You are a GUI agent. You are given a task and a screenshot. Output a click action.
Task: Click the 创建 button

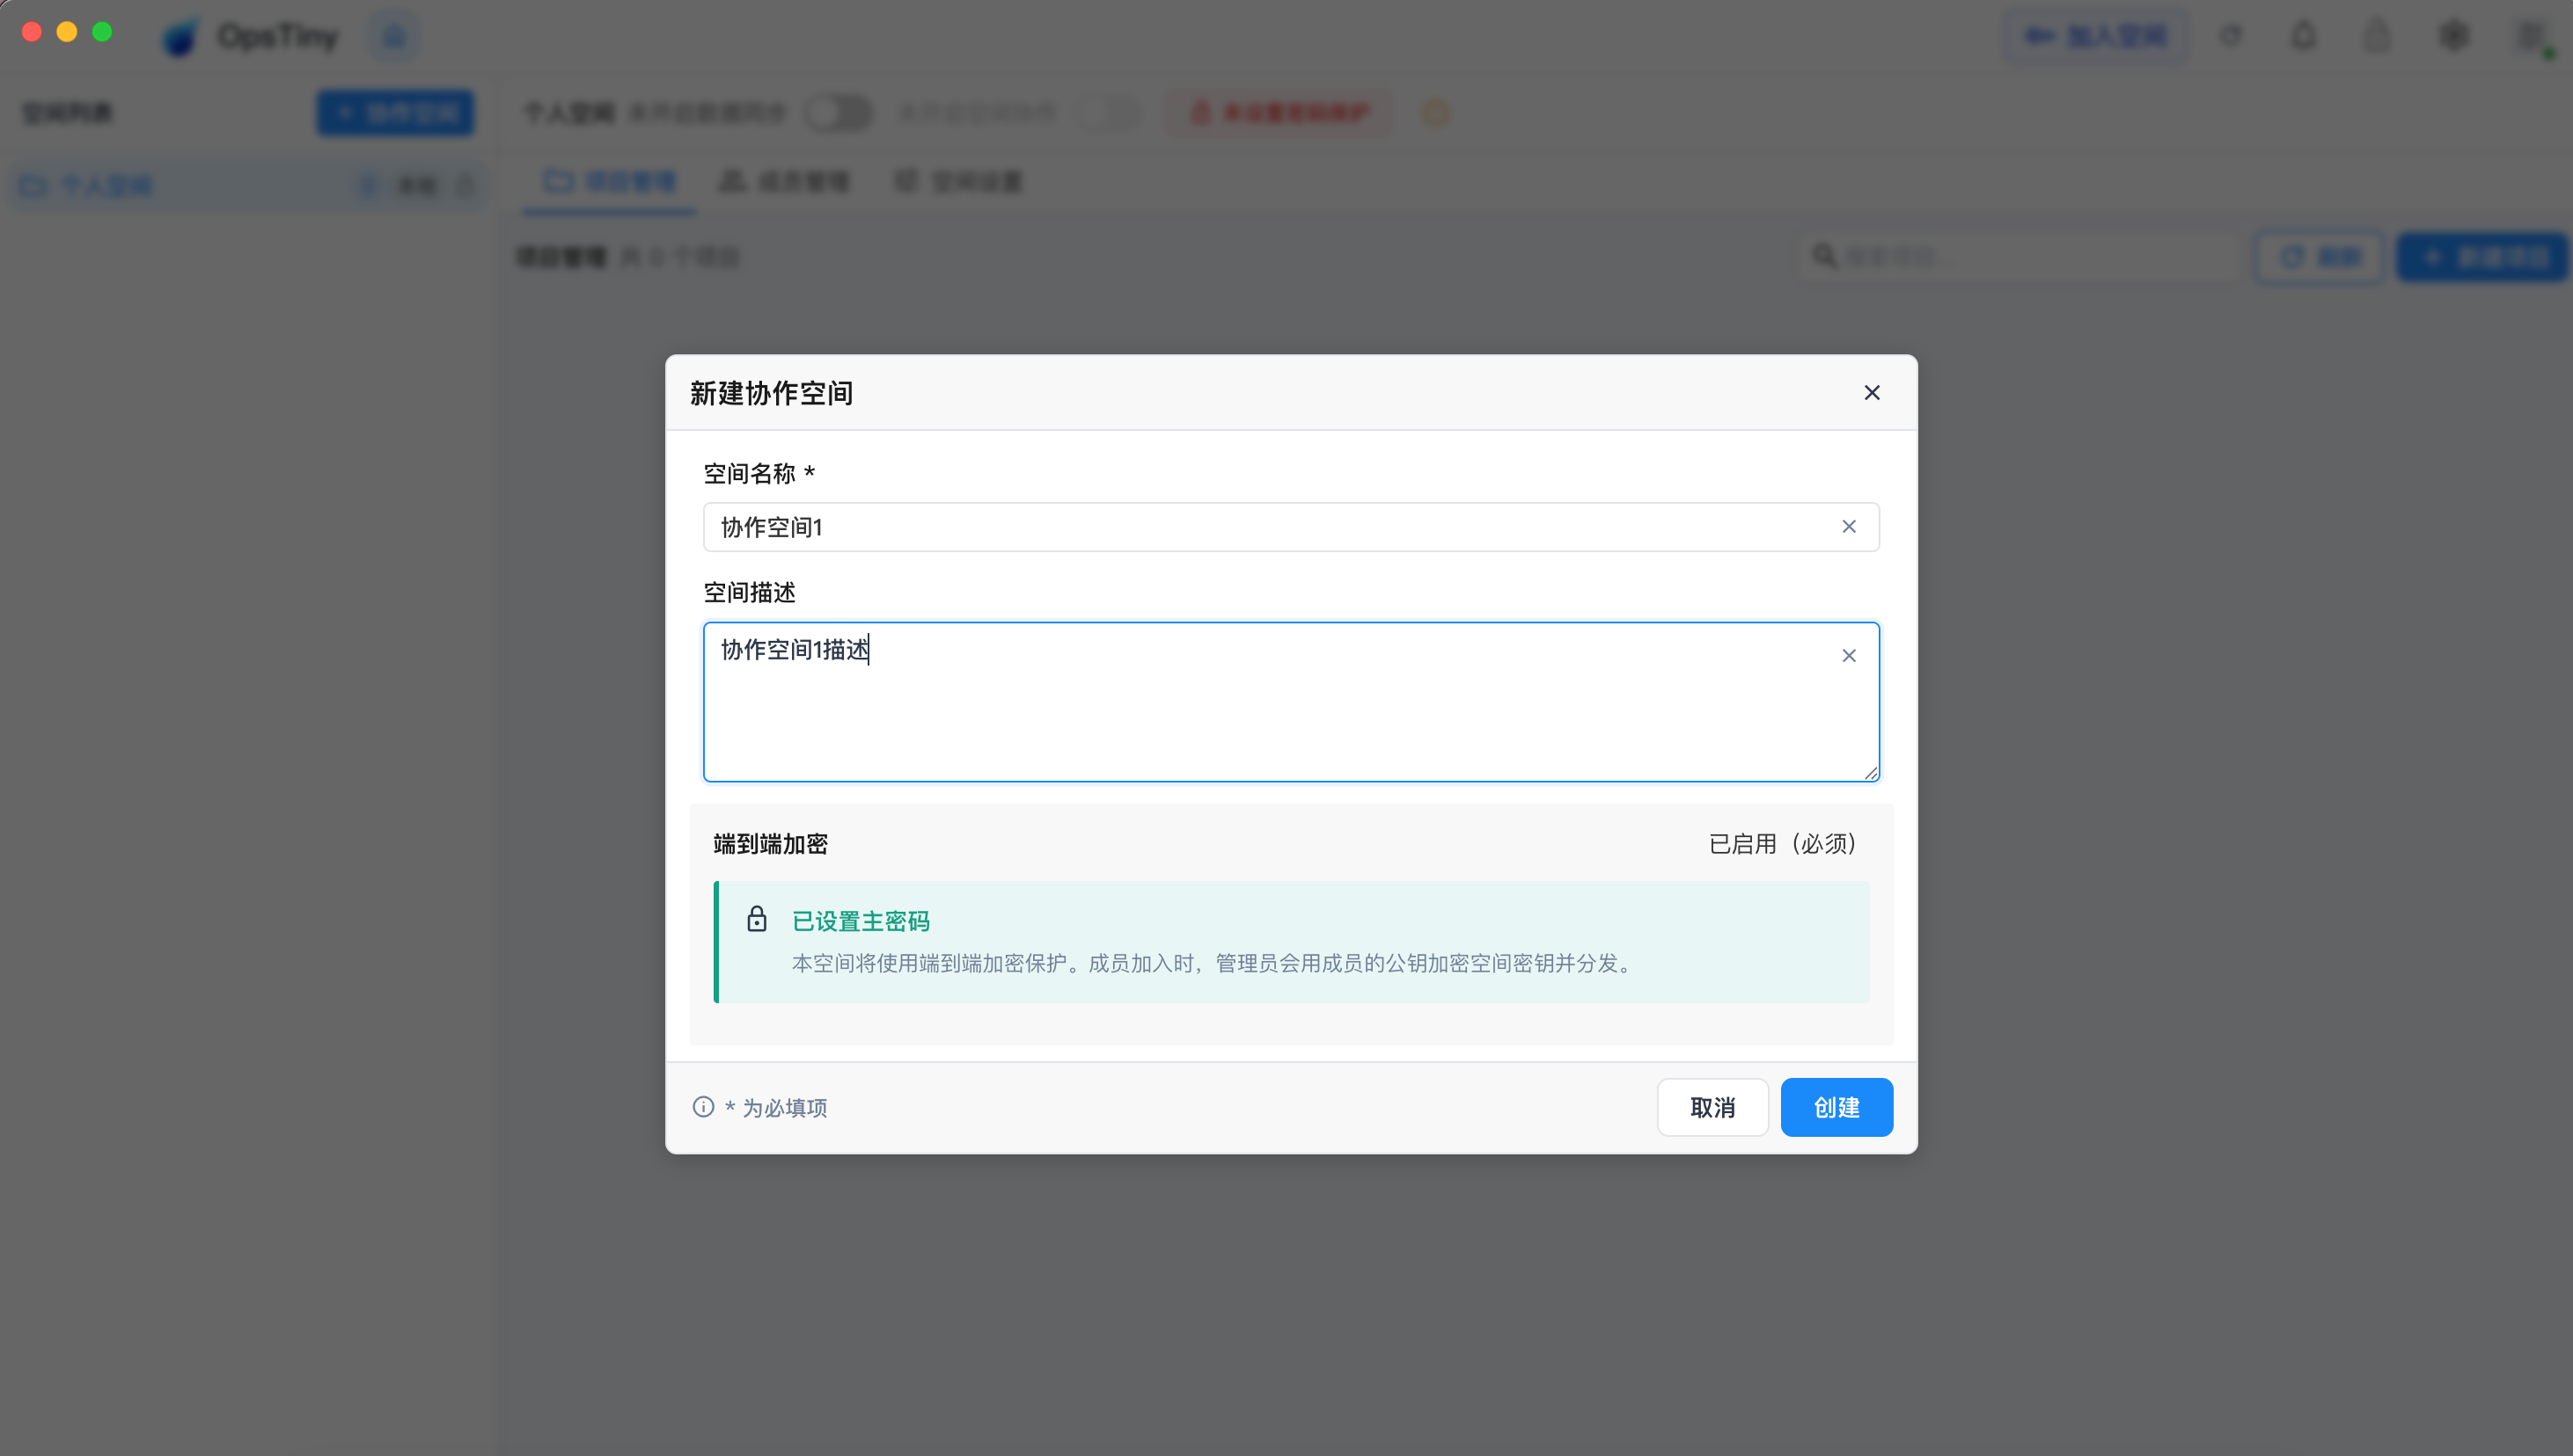[x=1836, y=1107]
